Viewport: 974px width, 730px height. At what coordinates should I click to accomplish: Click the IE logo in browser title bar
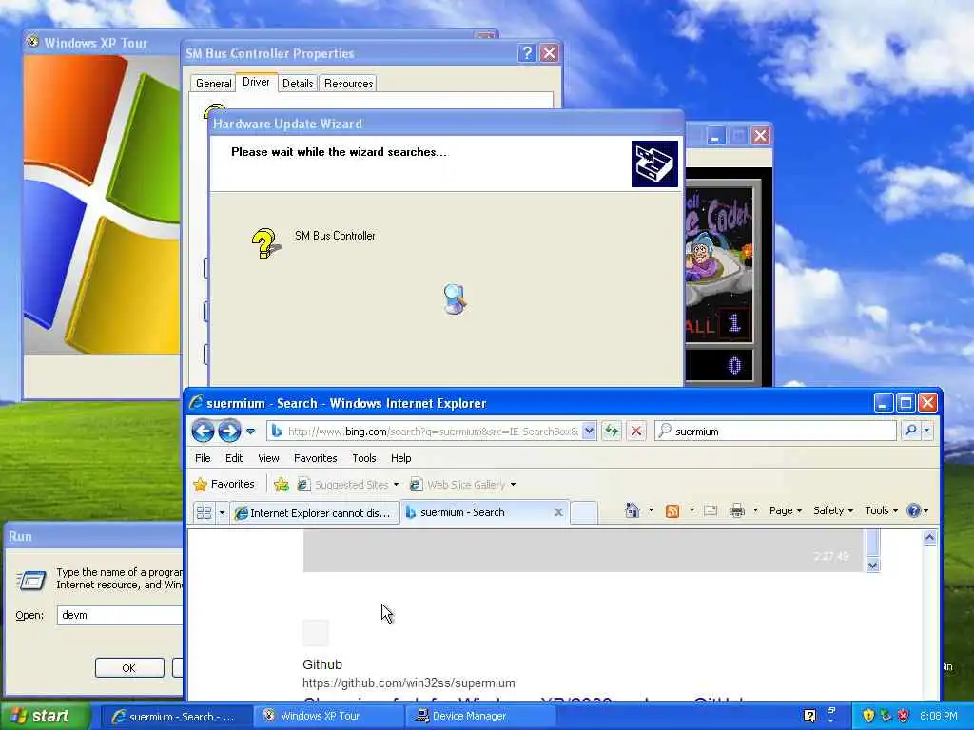196,403
